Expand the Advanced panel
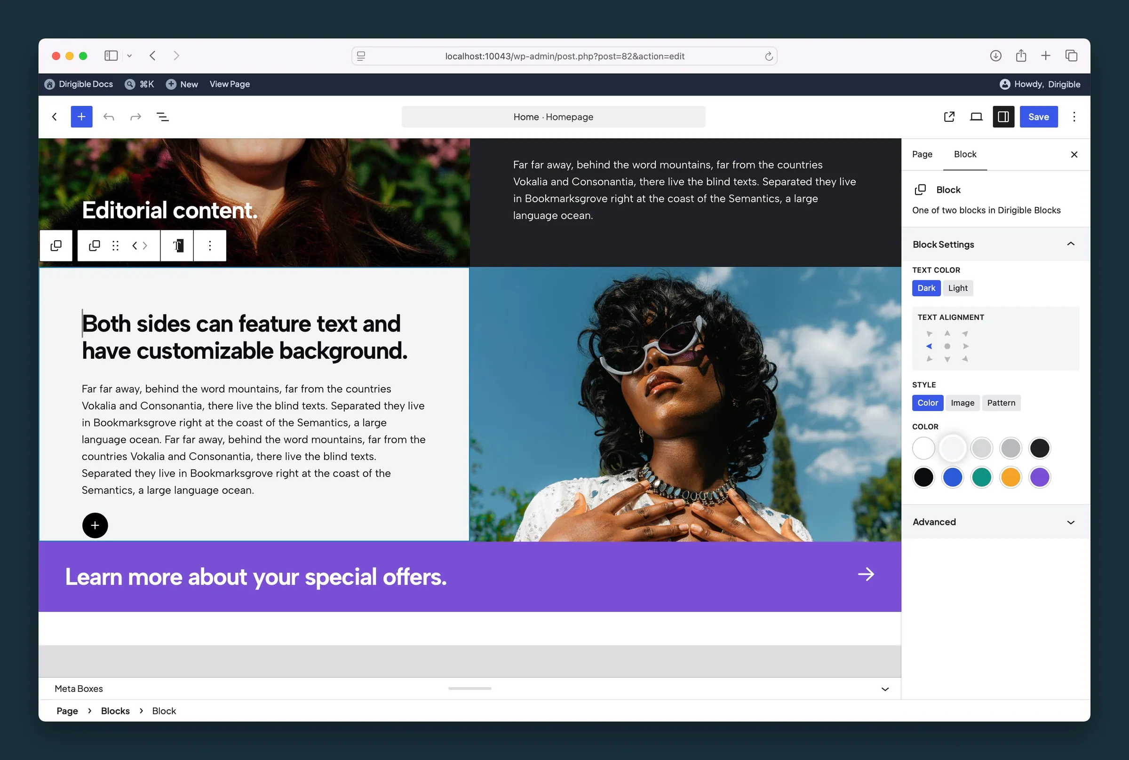Screen dimensions: 1129x760 [x=996, y=522]
